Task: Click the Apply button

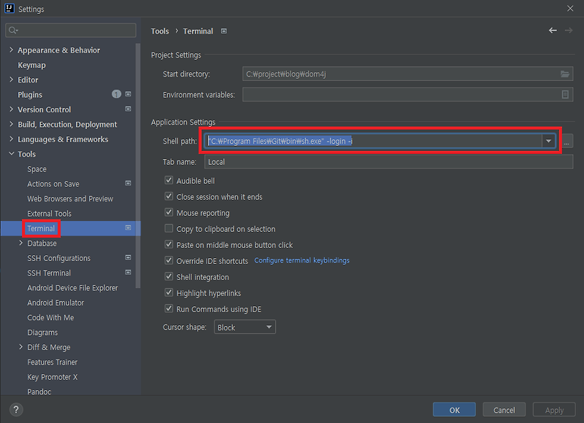Action: (x=553, y=409)
